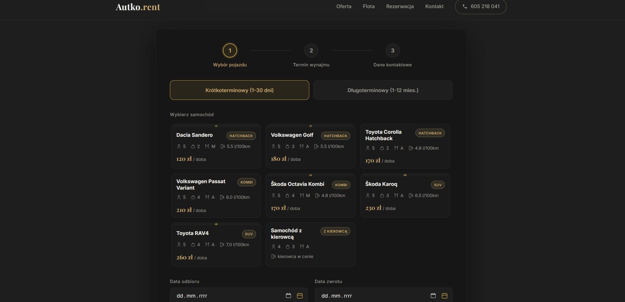Click the HATCHBACK badge on Volkswagen Golf
The image size is (625, 302).
click(x=336, y=136)
